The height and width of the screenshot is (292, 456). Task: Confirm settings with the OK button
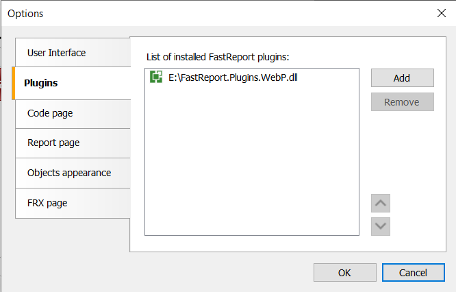coord(344,273)
